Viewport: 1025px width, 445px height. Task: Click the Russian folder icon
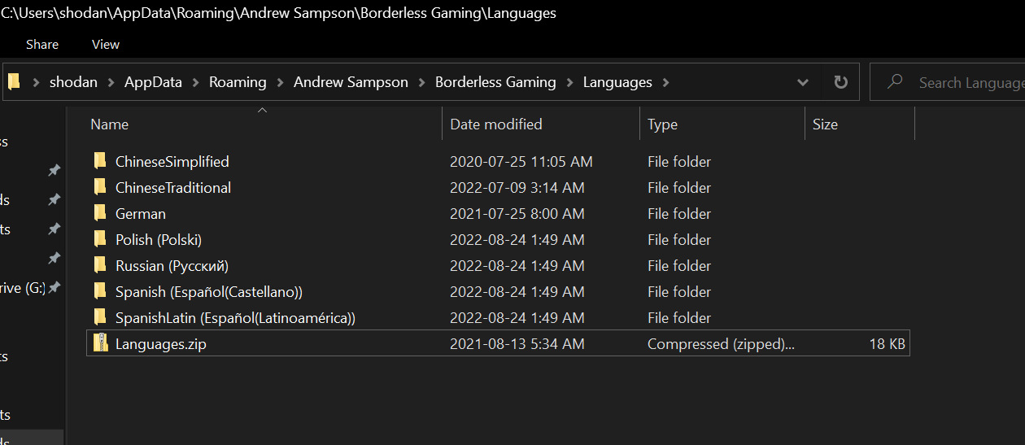coord(100,265)
